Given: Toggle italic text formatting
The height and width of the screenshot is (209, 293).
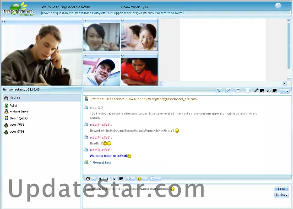Looking at the screenshot, I should [x=107, y=179].
